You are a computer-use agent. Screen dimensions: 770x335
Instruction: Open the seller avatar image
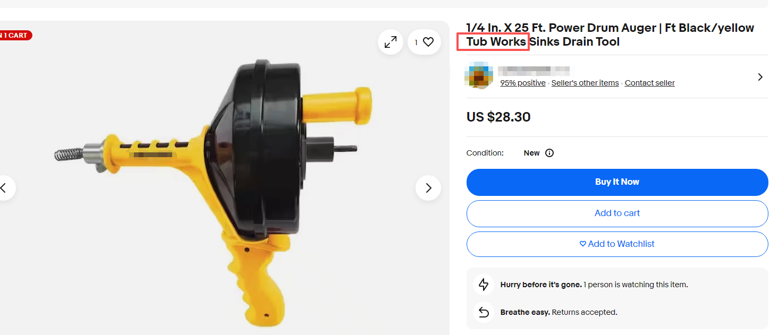click(x=478, y=75)
